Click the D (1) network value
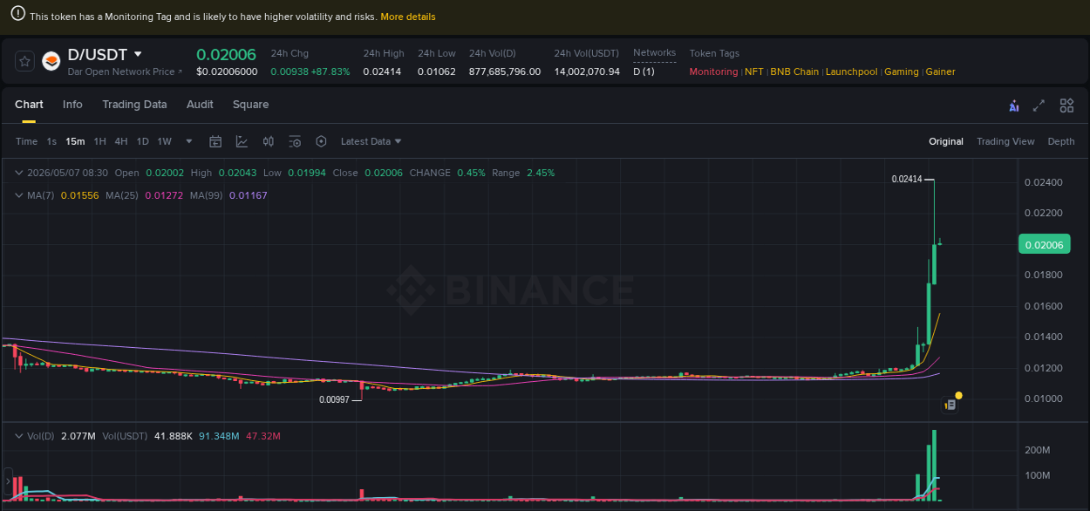 coord(644,72)
